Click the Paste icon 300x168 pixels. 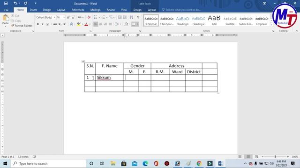[6, 18]
